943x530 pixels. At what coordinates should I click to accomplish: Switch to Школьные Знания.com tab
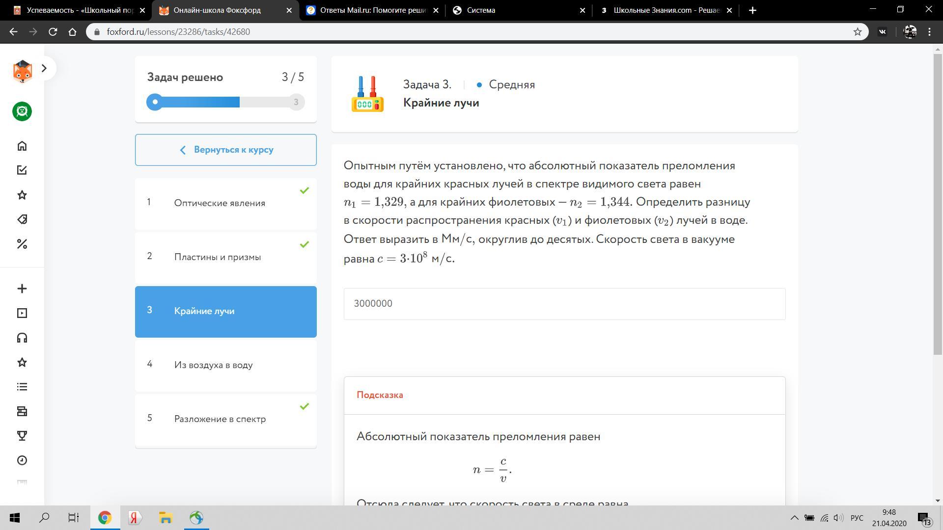pos(666,10)
